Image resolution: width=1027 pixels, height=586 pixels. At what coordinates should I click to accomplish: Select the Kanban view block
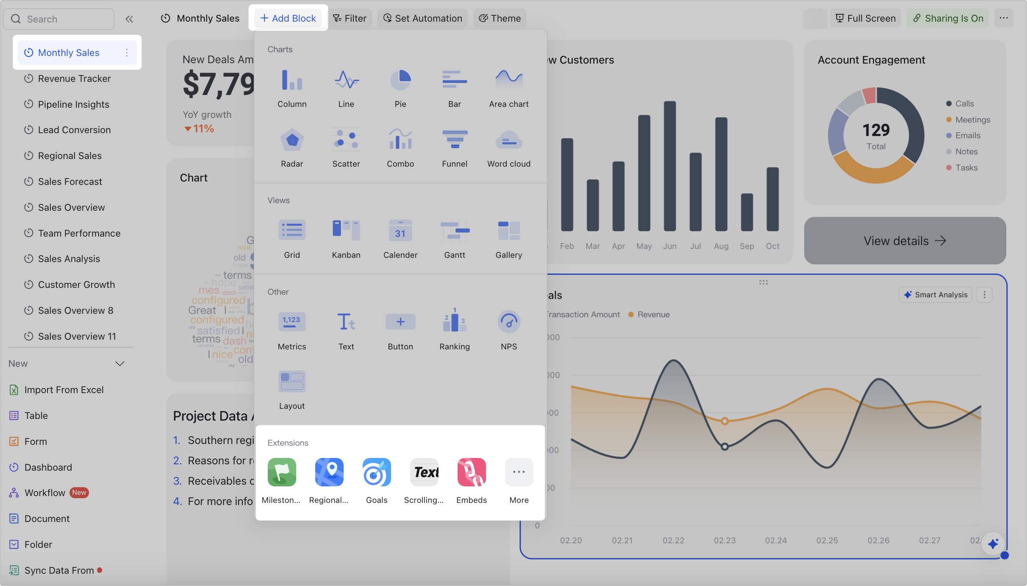[x=346, y=238]
